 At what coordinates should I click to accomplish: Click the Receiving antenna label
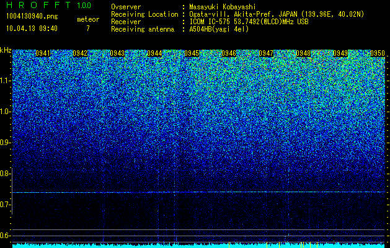point(143,29)
